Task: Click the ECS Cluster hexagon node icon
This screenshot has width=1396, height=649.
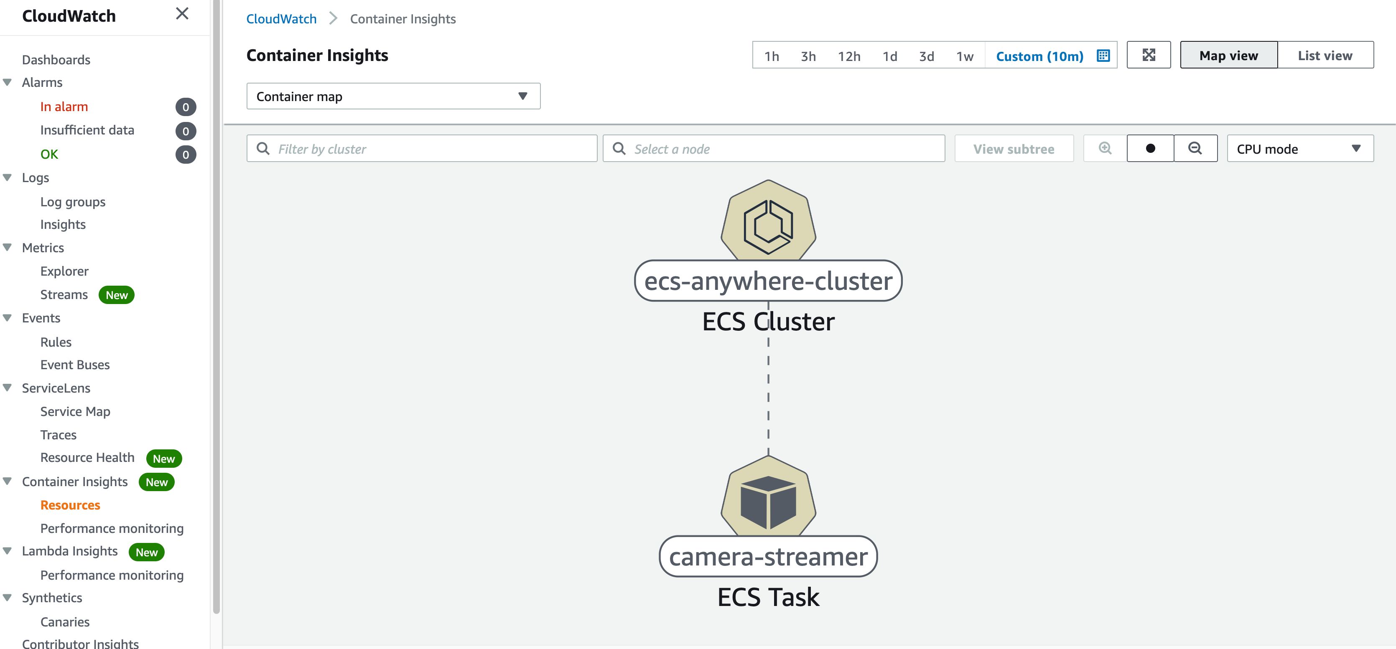Action: pyautogui.click(x=768, y=221)
